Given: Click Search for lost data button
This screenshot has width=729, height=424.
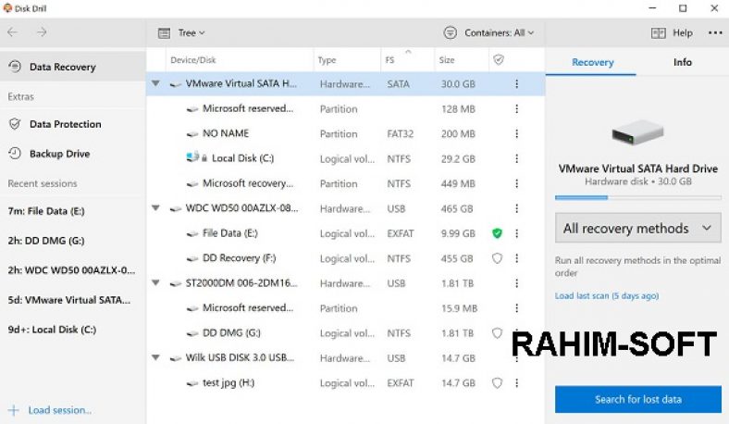Looking at the screenshot, I should pyautogui.click(x=637, y=399).
